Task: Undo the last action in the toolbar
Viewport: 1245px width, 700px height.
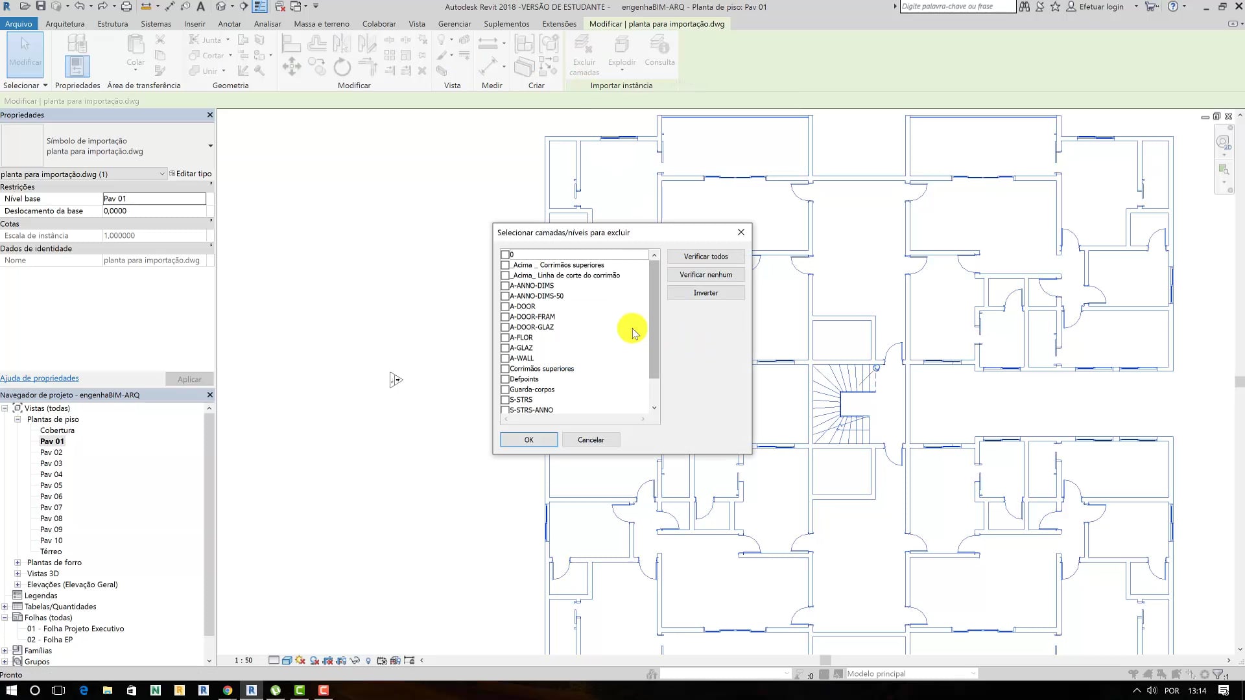Action: tap(79, 6)
